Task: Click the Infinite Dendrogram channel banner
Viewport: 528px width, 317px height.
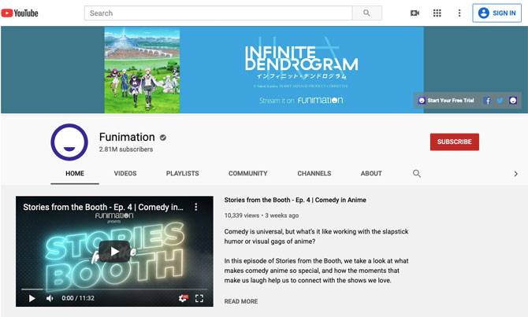Action: [264, 70]
